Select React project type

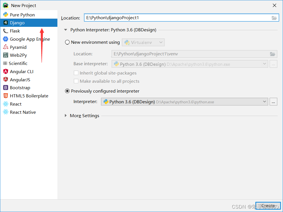[x=29, y=104]
